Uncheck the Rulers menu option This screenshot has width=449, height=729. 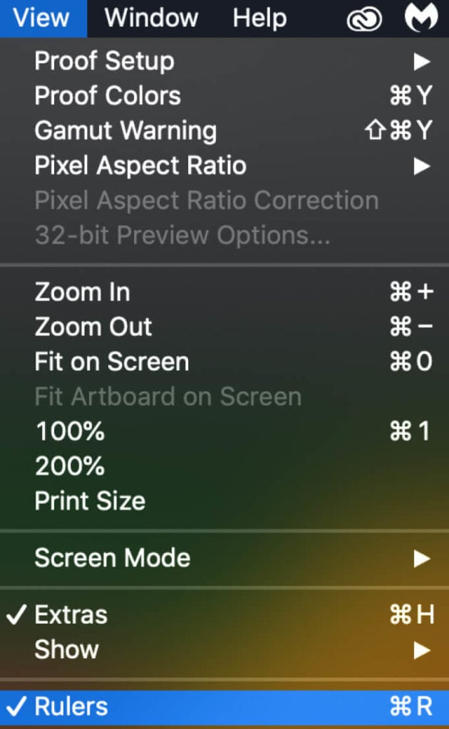click(x=71, y=706)
